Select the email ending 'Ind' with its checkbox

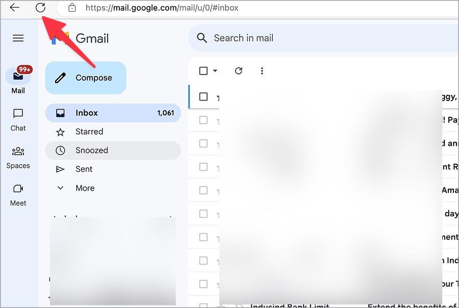(x=203, y=261)
